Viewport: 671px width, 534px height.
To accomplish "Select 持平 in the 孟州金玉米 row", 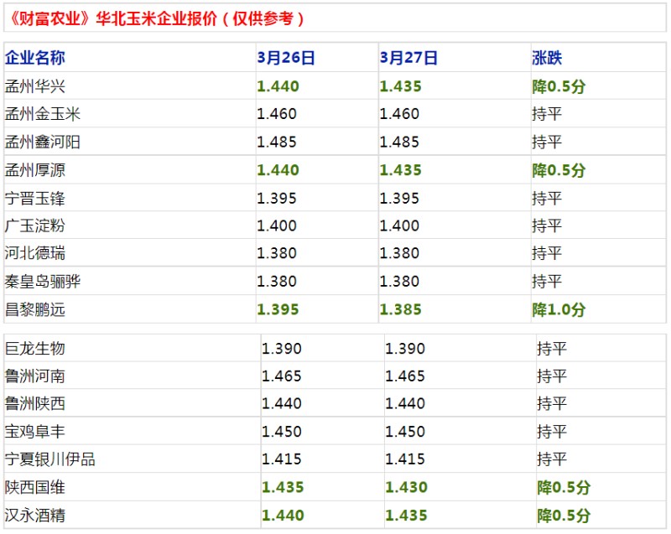I will [x=547, y=114].
